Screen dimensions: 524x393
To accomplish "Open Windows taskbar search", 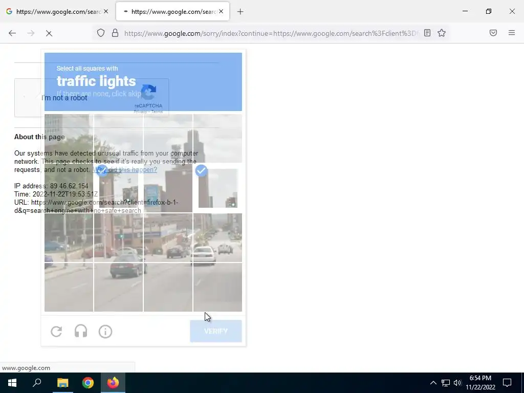I will click(37, 383).
